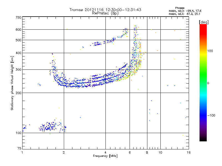Click the y-axis tick label '400'

(18, 53)
